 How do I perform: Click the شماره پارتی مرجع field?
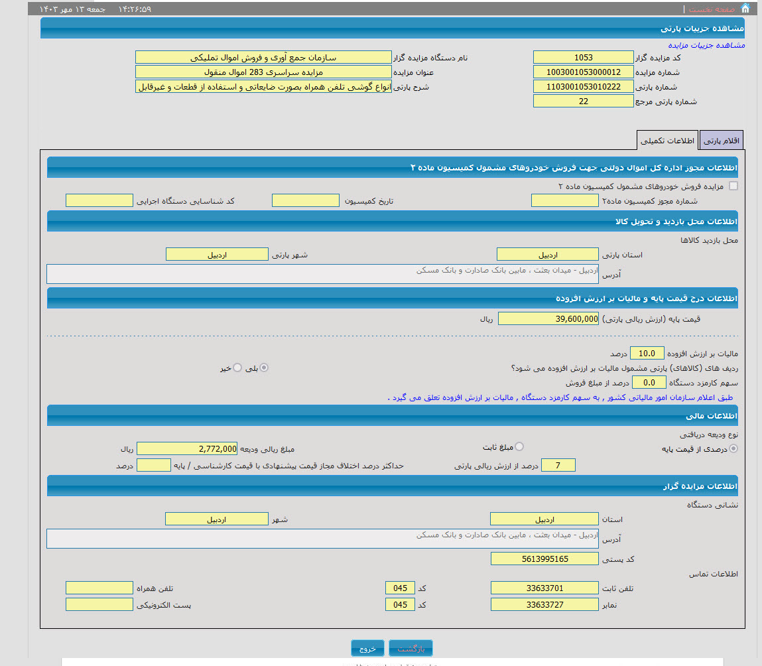[x=583, y=101]
